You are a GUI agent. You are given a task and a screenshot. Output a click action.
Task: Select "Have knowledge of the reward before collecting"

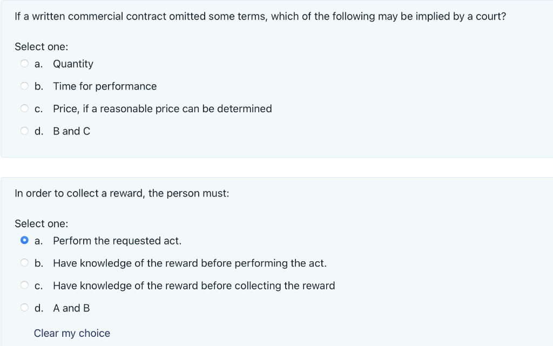(24, 285)
